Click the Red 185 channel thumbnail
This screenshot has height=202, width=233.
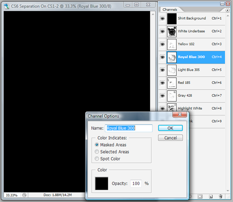click(x=172, y=83)
